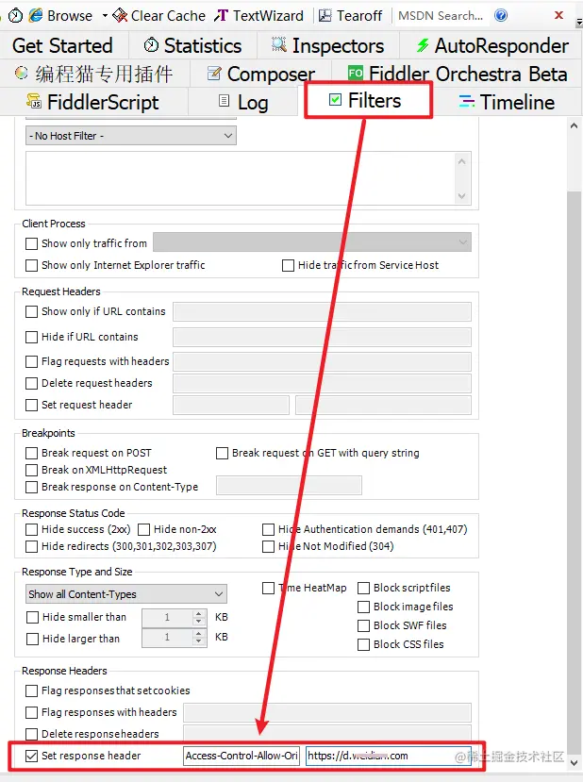Enable Show only Internet Explorer traffic
This screenshot has height=782, width=583.
(x=31, y=265)
